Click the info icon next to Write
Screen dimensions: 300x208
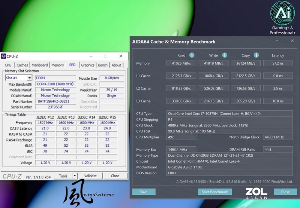click(x=224, y=55)
